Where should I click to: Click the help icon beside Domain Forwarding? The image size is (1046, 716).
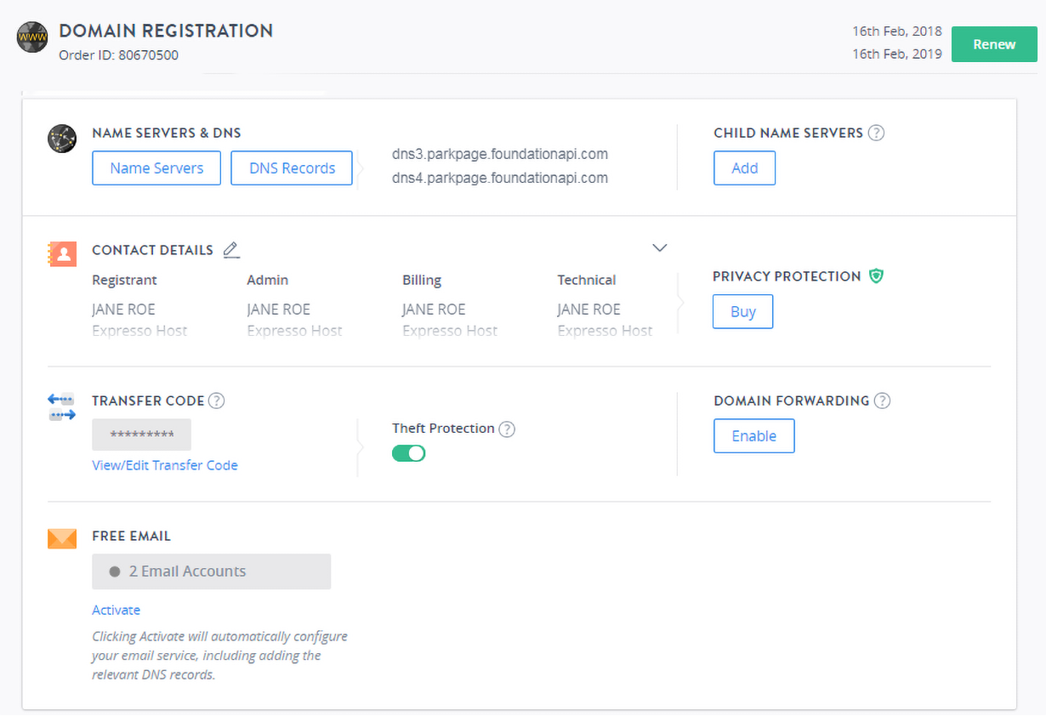[882, 401]
